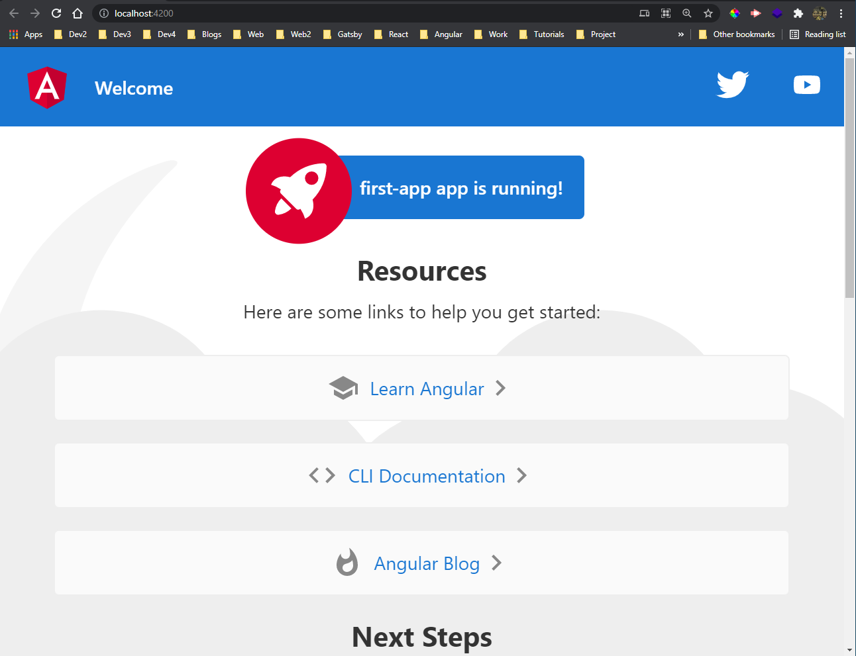Click the profile avatar icon

click(820, 13)
